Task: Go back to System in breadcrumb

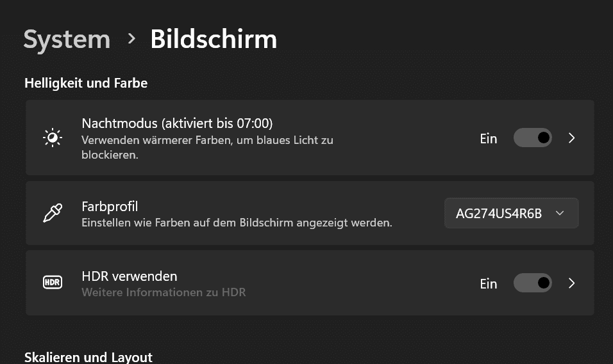Action: [67, 40]
